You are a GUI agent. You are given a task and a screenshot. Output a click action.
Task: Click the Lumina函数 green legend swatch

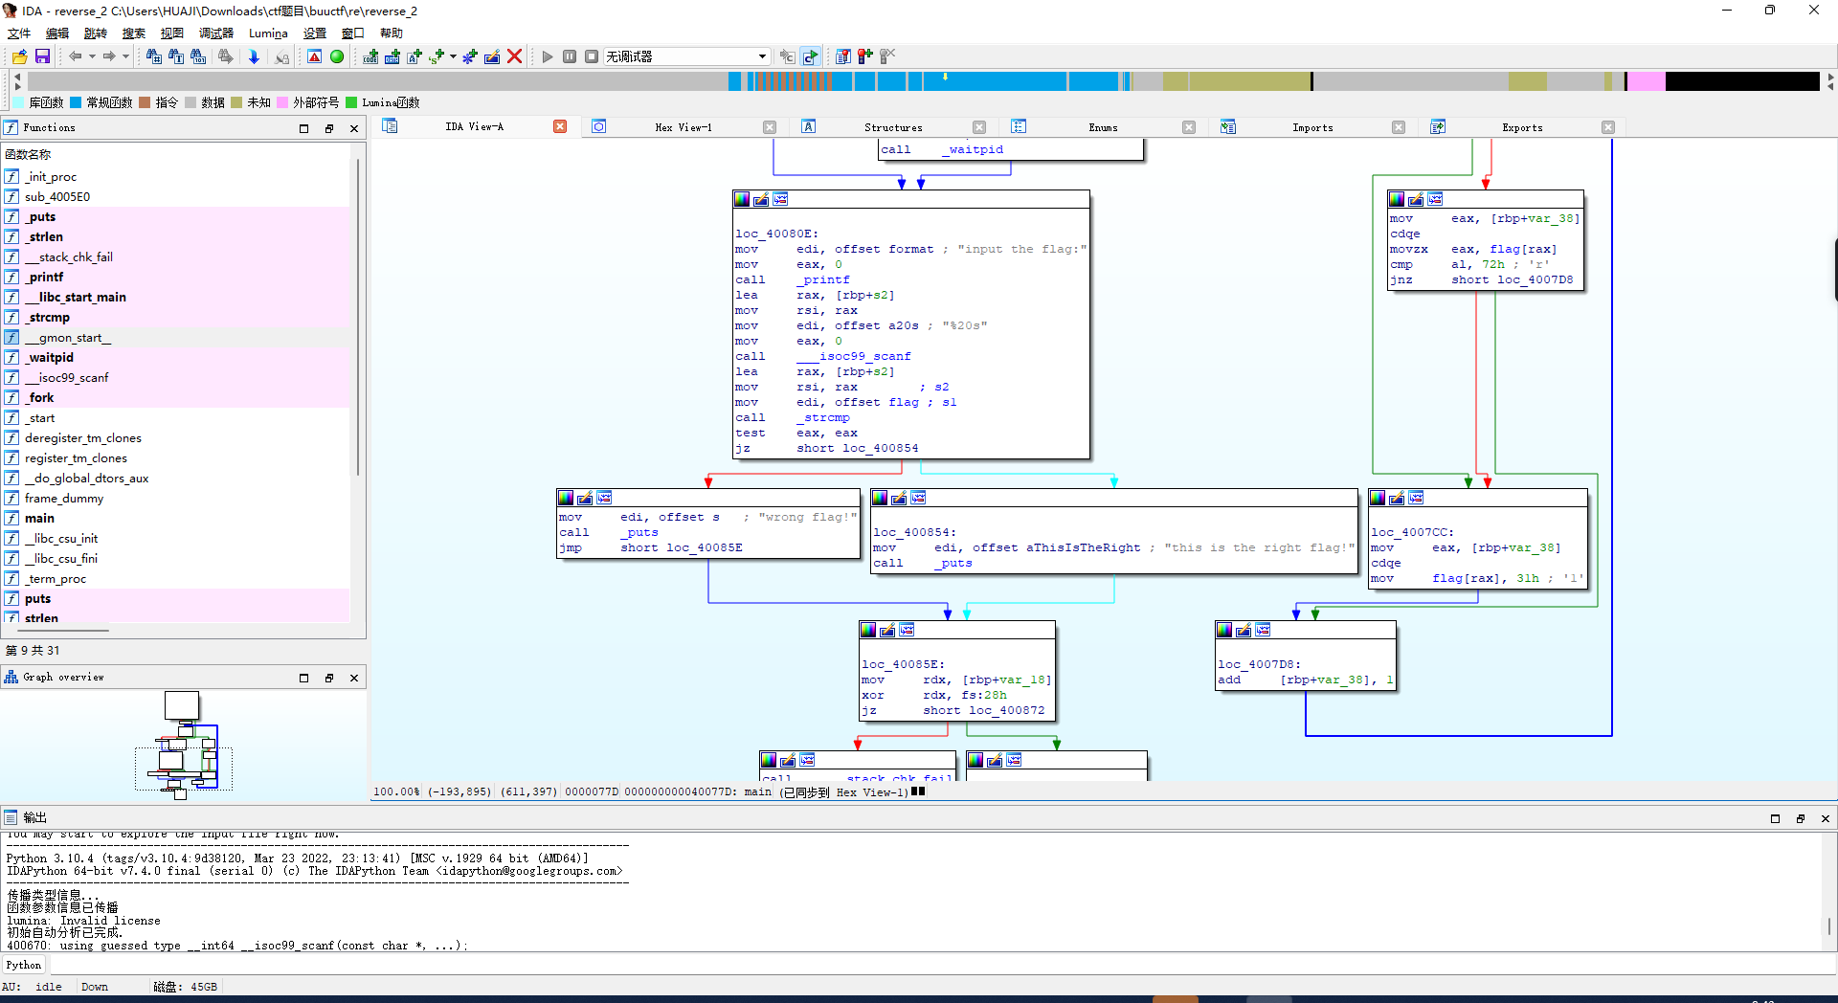351,102
